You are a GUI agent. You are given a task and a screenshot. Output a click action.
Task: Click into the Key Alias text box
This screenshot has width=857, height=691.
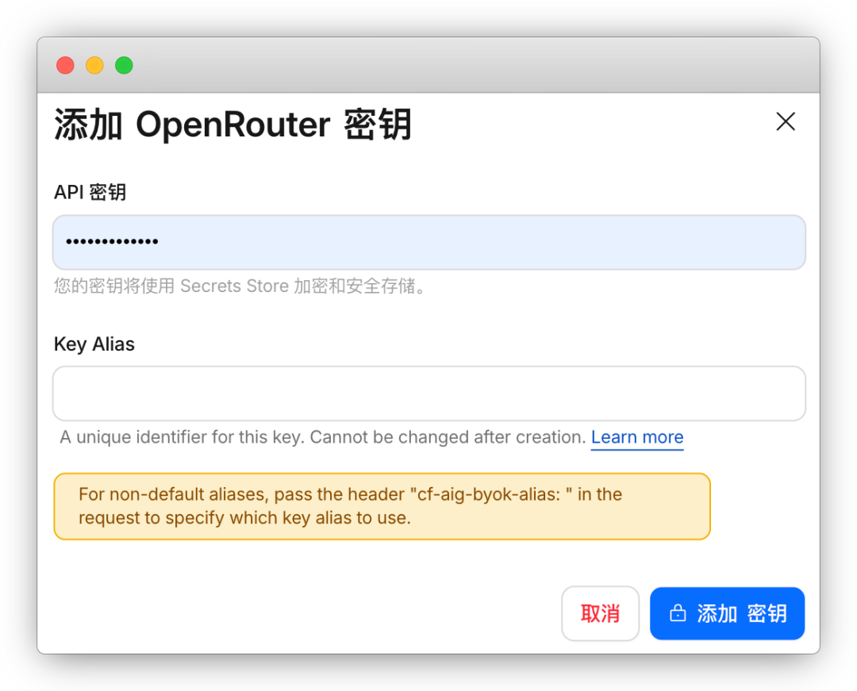(x=428, y=393)
